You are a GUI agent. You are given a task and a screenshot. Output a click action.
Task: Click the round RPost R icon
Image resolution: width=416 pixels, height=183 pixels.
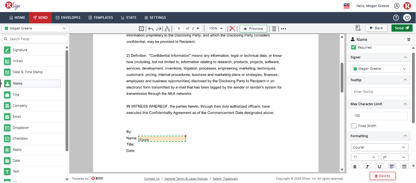tap(407, 6)
